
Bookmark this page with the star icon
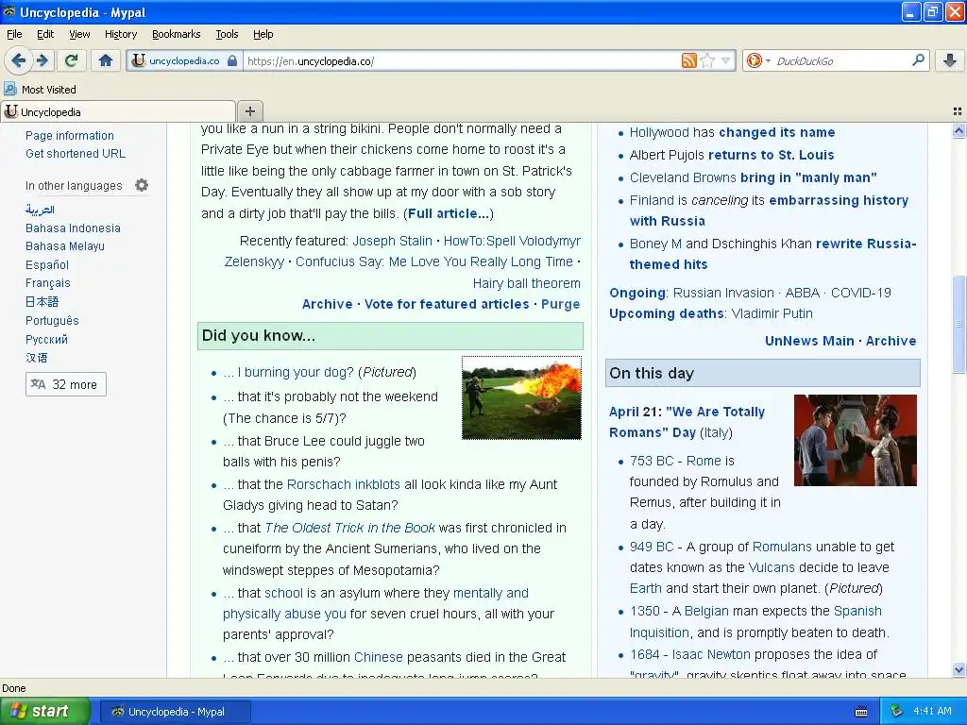tap(707, 60)
